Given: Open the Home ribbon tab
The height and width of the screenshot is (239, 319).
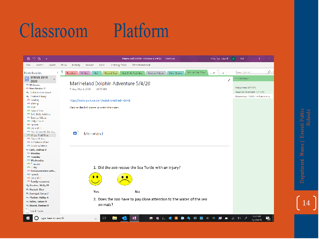Looking at the screenshot, I should coord(40,65).
